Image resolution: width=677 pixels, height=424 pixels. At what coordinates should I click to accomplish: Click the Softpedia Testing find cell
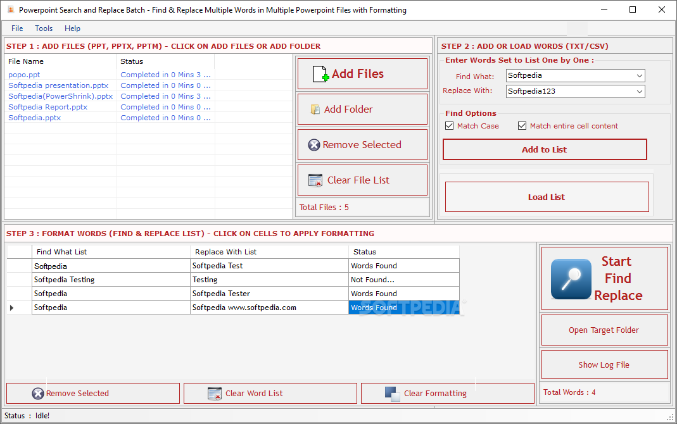point(111,280)
